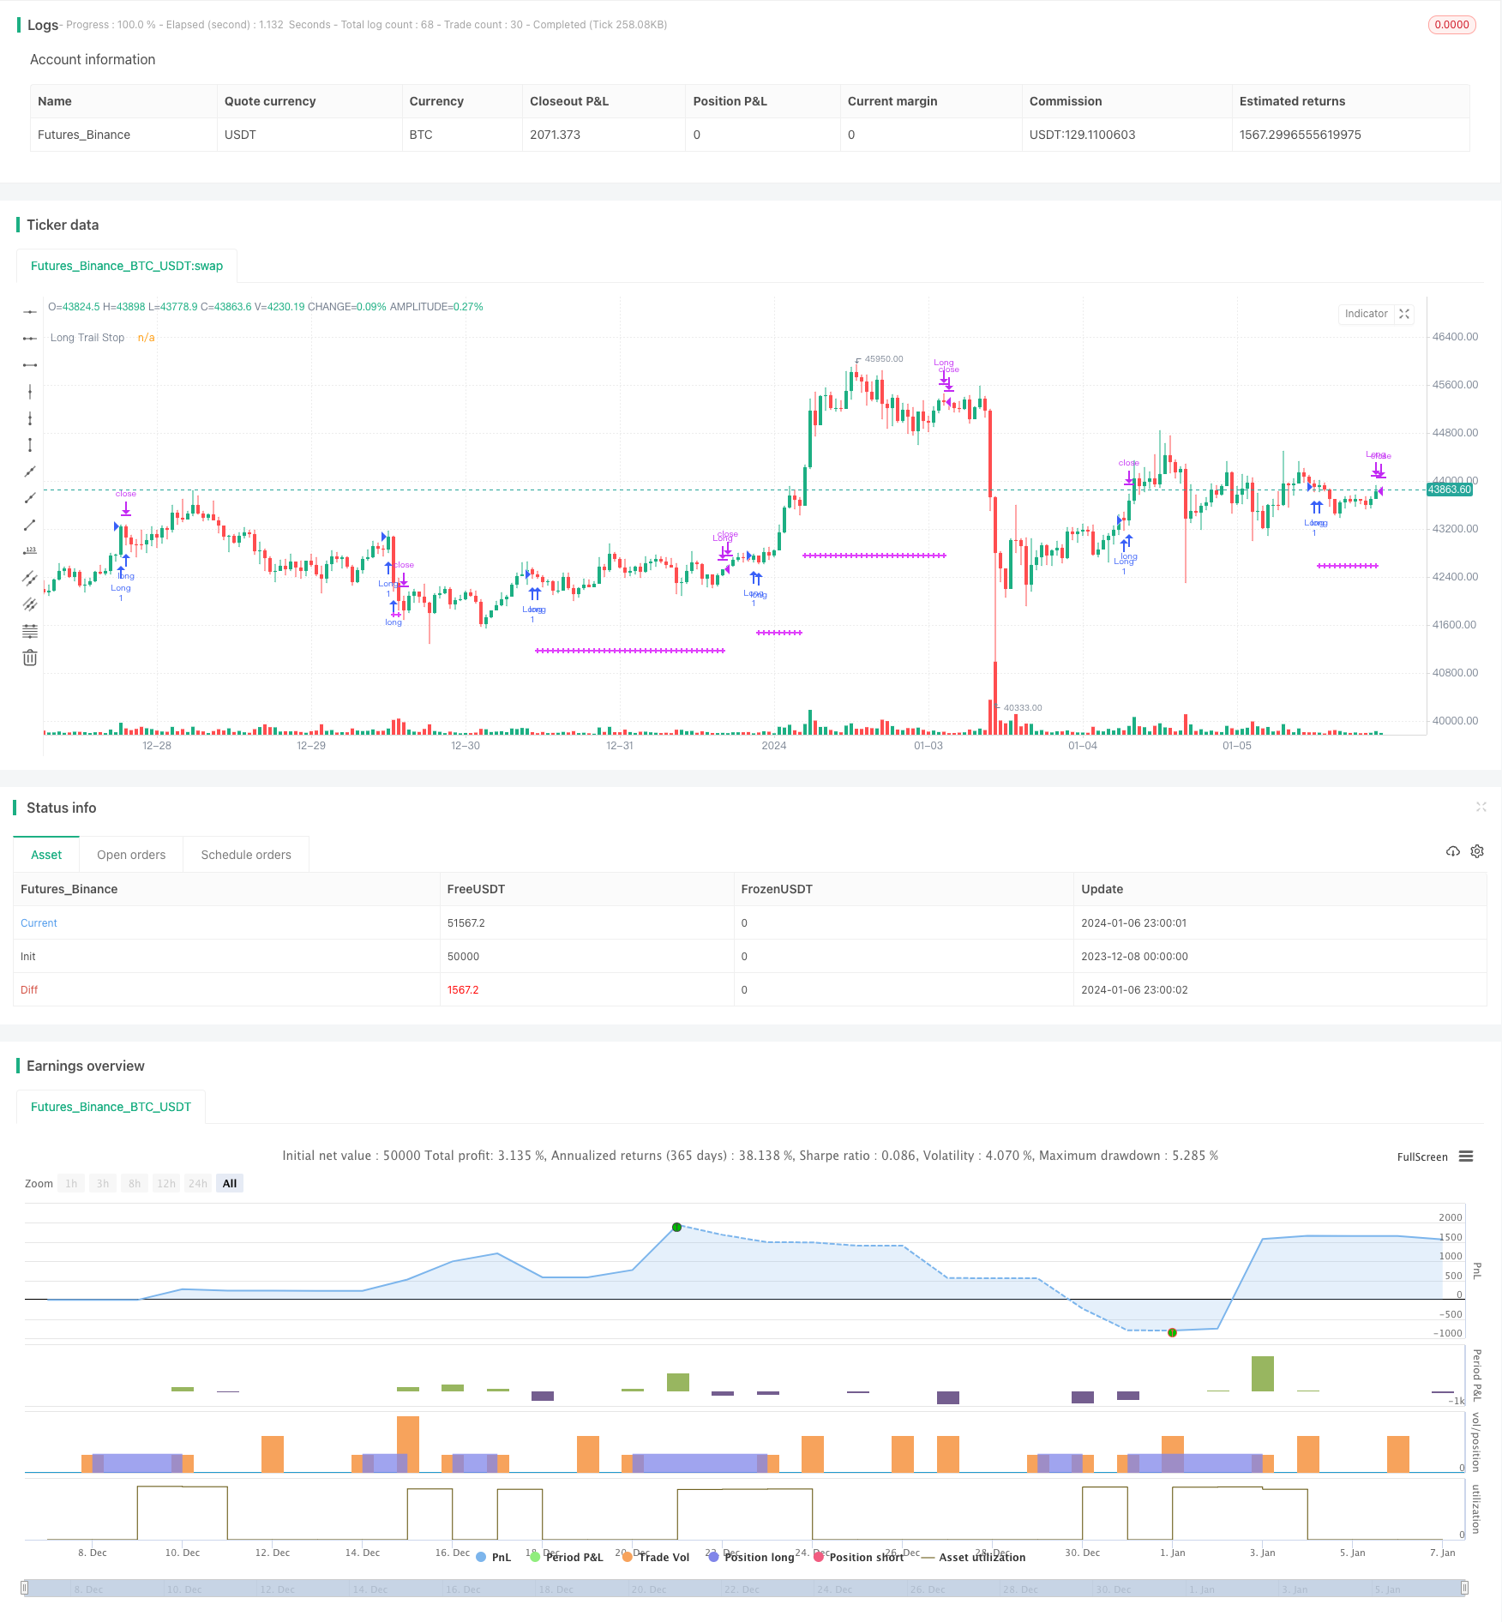Image resolution: width=1502 pixels, height=1622 pixels.
Task: Open the earnings chart hamburger menu
Action: (1466, 1156)
